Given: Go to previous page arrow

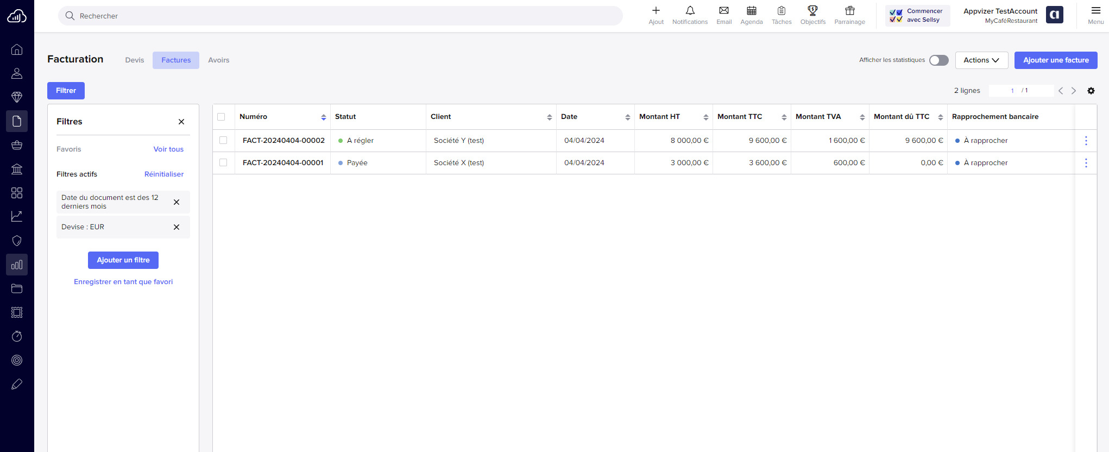Looking at the screenshot, I should tap(1061, 91).
